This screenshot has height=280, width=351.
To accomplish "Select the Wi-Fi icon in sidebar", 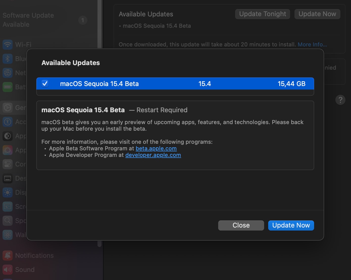I will tap(8, 45).
